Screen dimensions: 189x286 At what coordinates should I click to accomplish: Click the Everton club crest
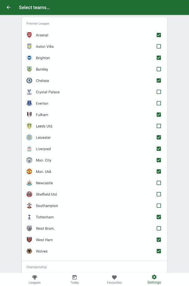29,103
